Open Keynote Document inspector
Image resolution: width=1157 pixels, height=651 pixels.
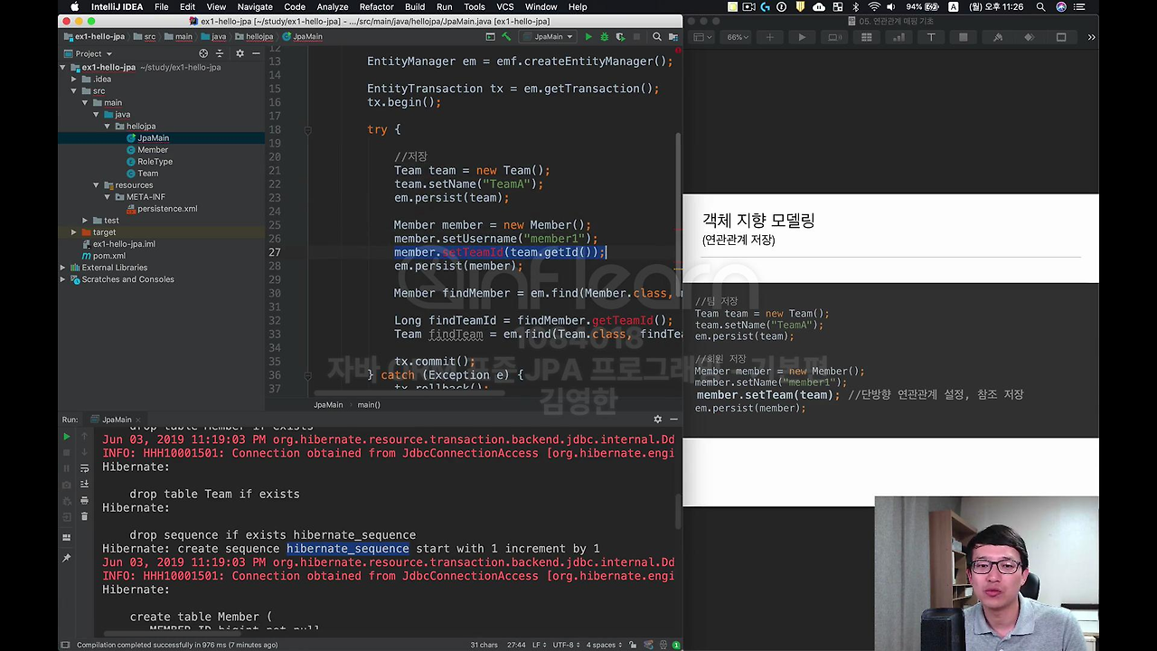1061,37
